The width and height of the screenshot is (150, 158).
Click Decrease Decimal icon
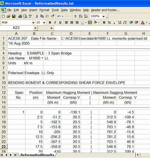click(x=125, y=22)
